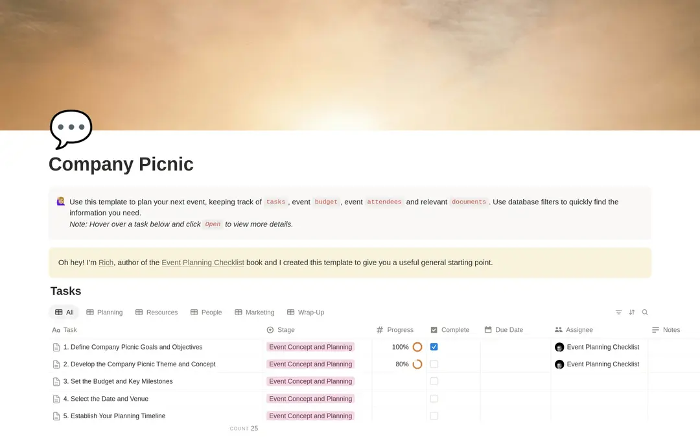Open the Assignee column header menu
The image size is (700, 437).
(x=574, y=330)
